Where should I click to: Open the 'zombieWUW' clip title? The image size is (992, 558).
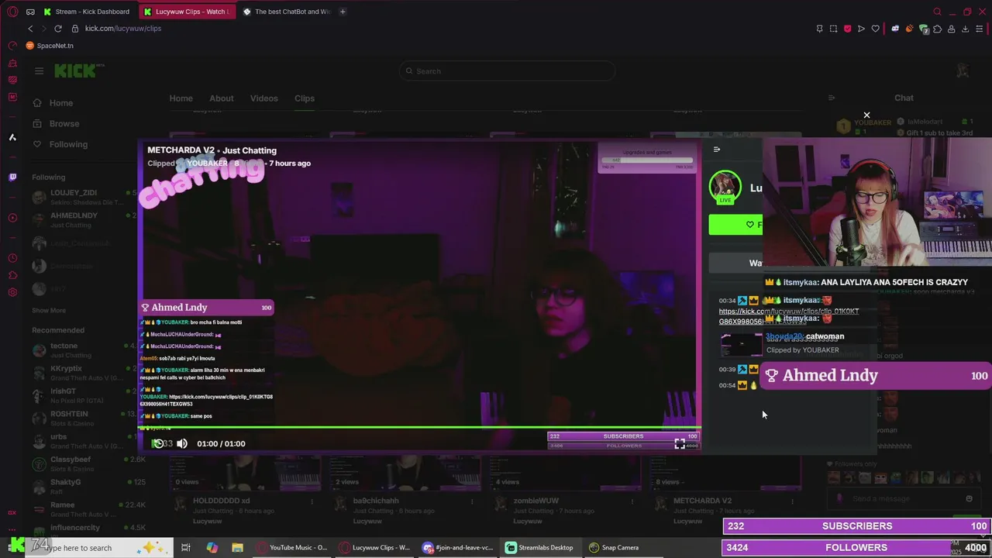[x=536, y=501]
